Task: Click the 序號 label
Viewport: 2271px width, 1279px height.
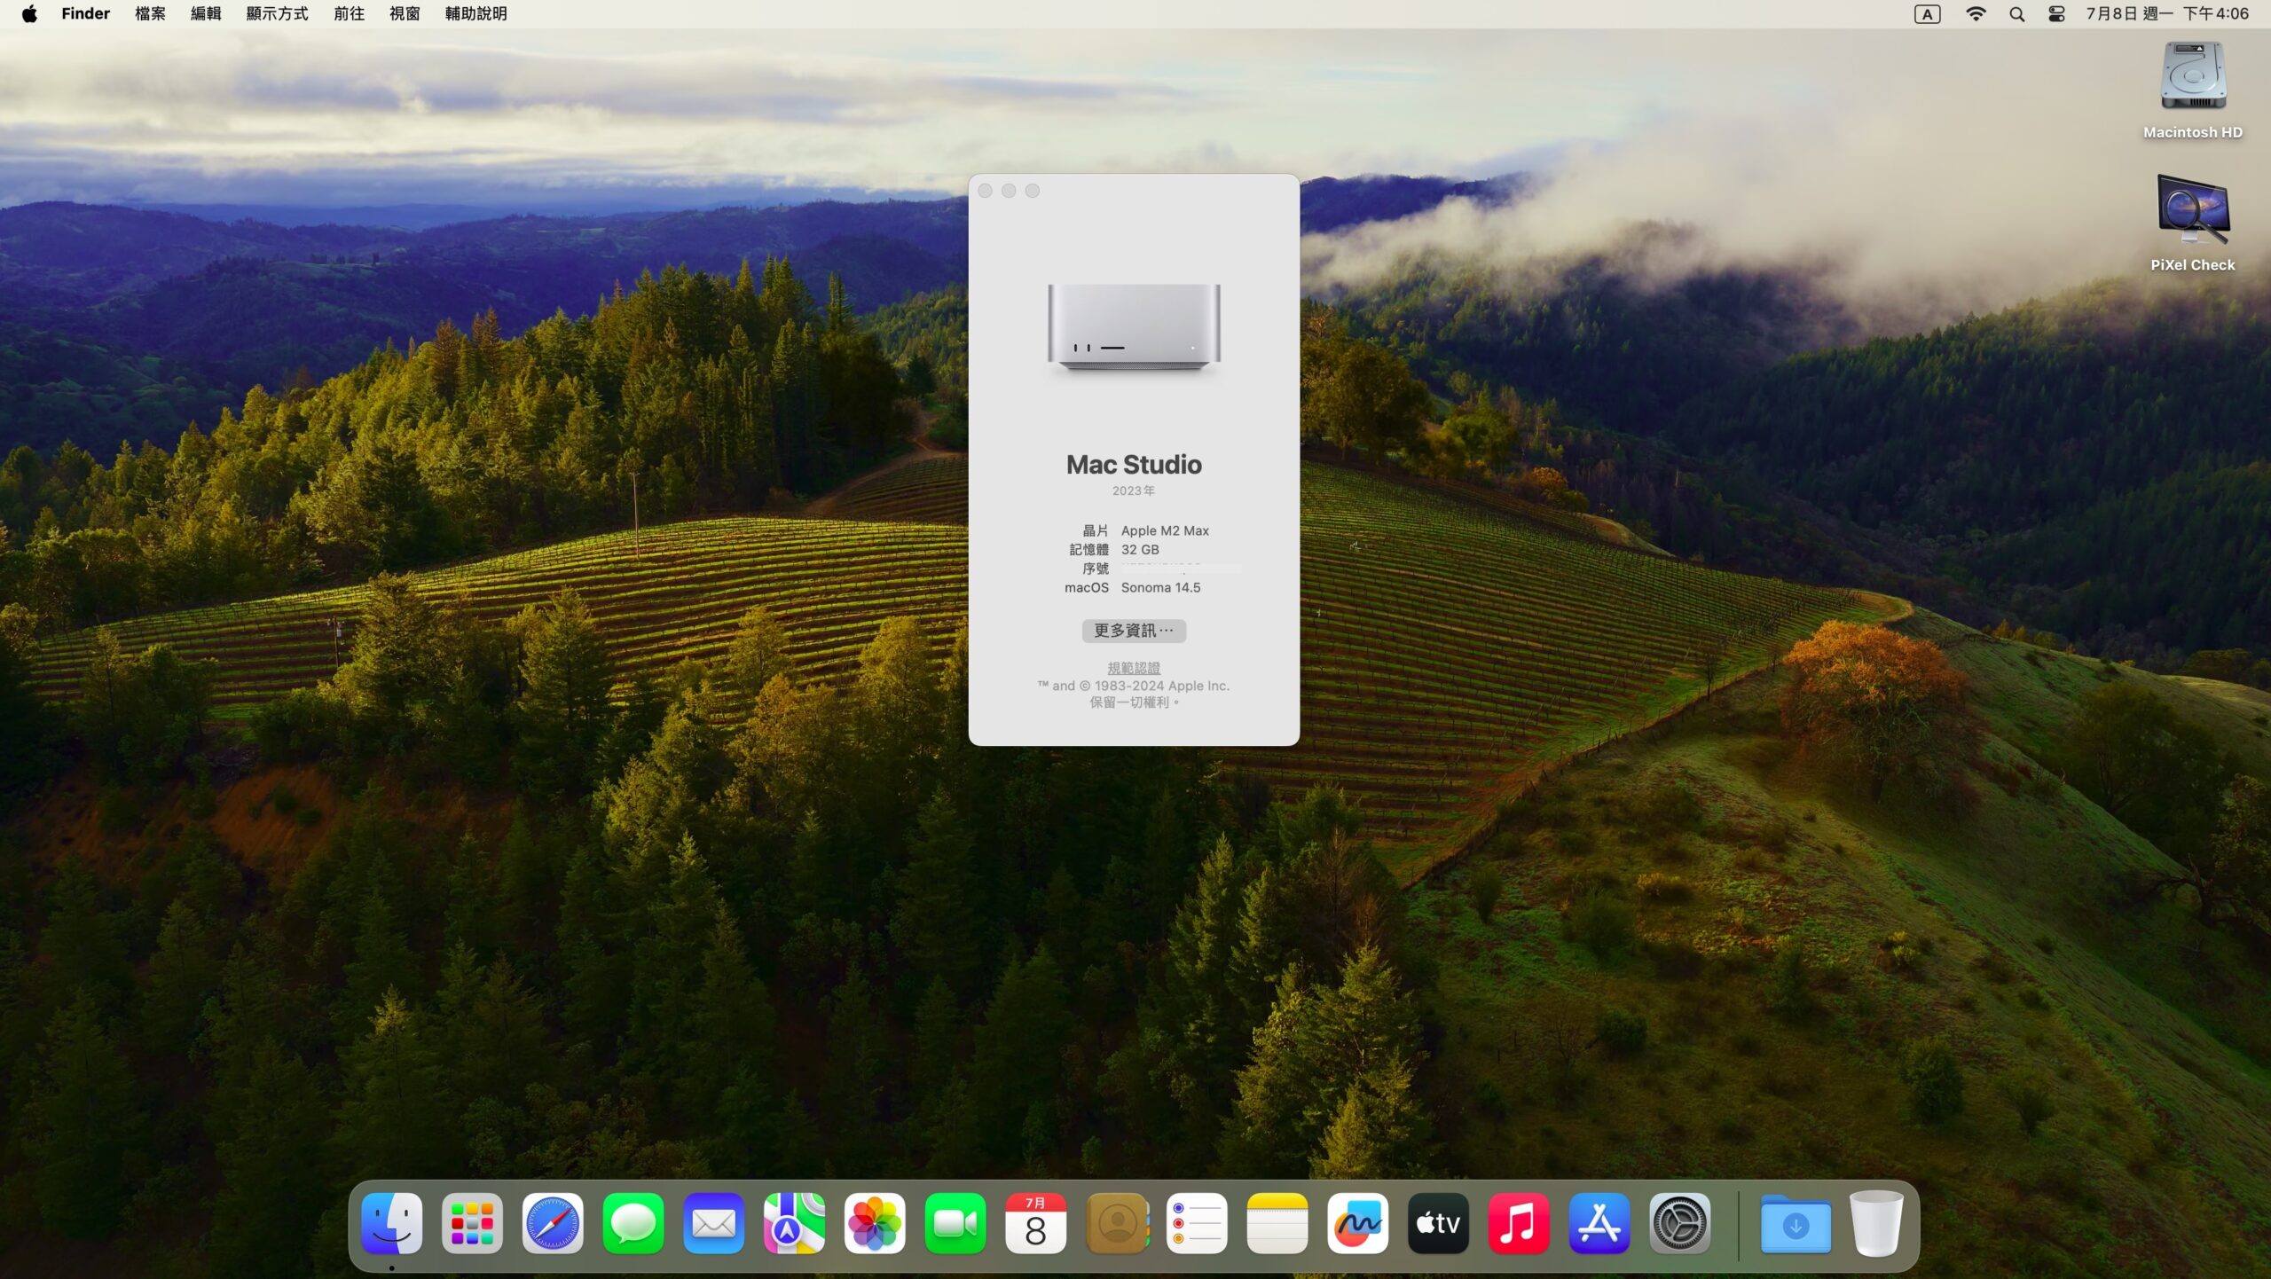Action: 1096,569
